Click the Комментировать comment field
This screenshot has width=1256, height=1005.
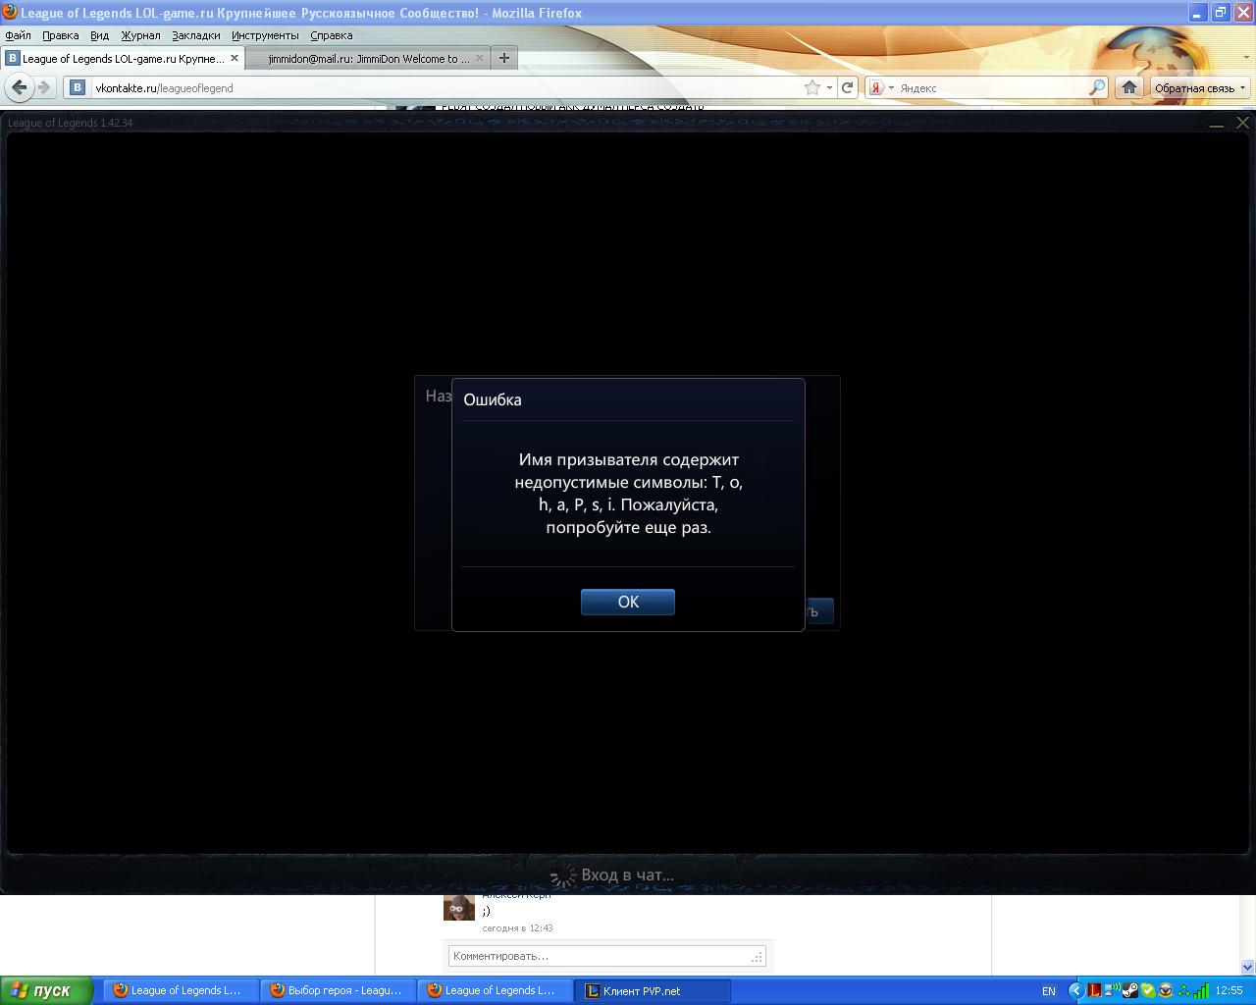(606, 956)
